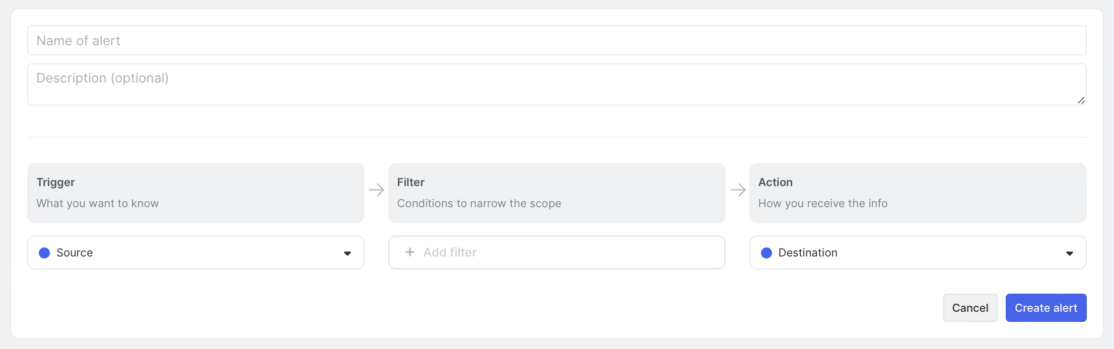Click the caret arrow in Source dropdown

coord(347,253)
